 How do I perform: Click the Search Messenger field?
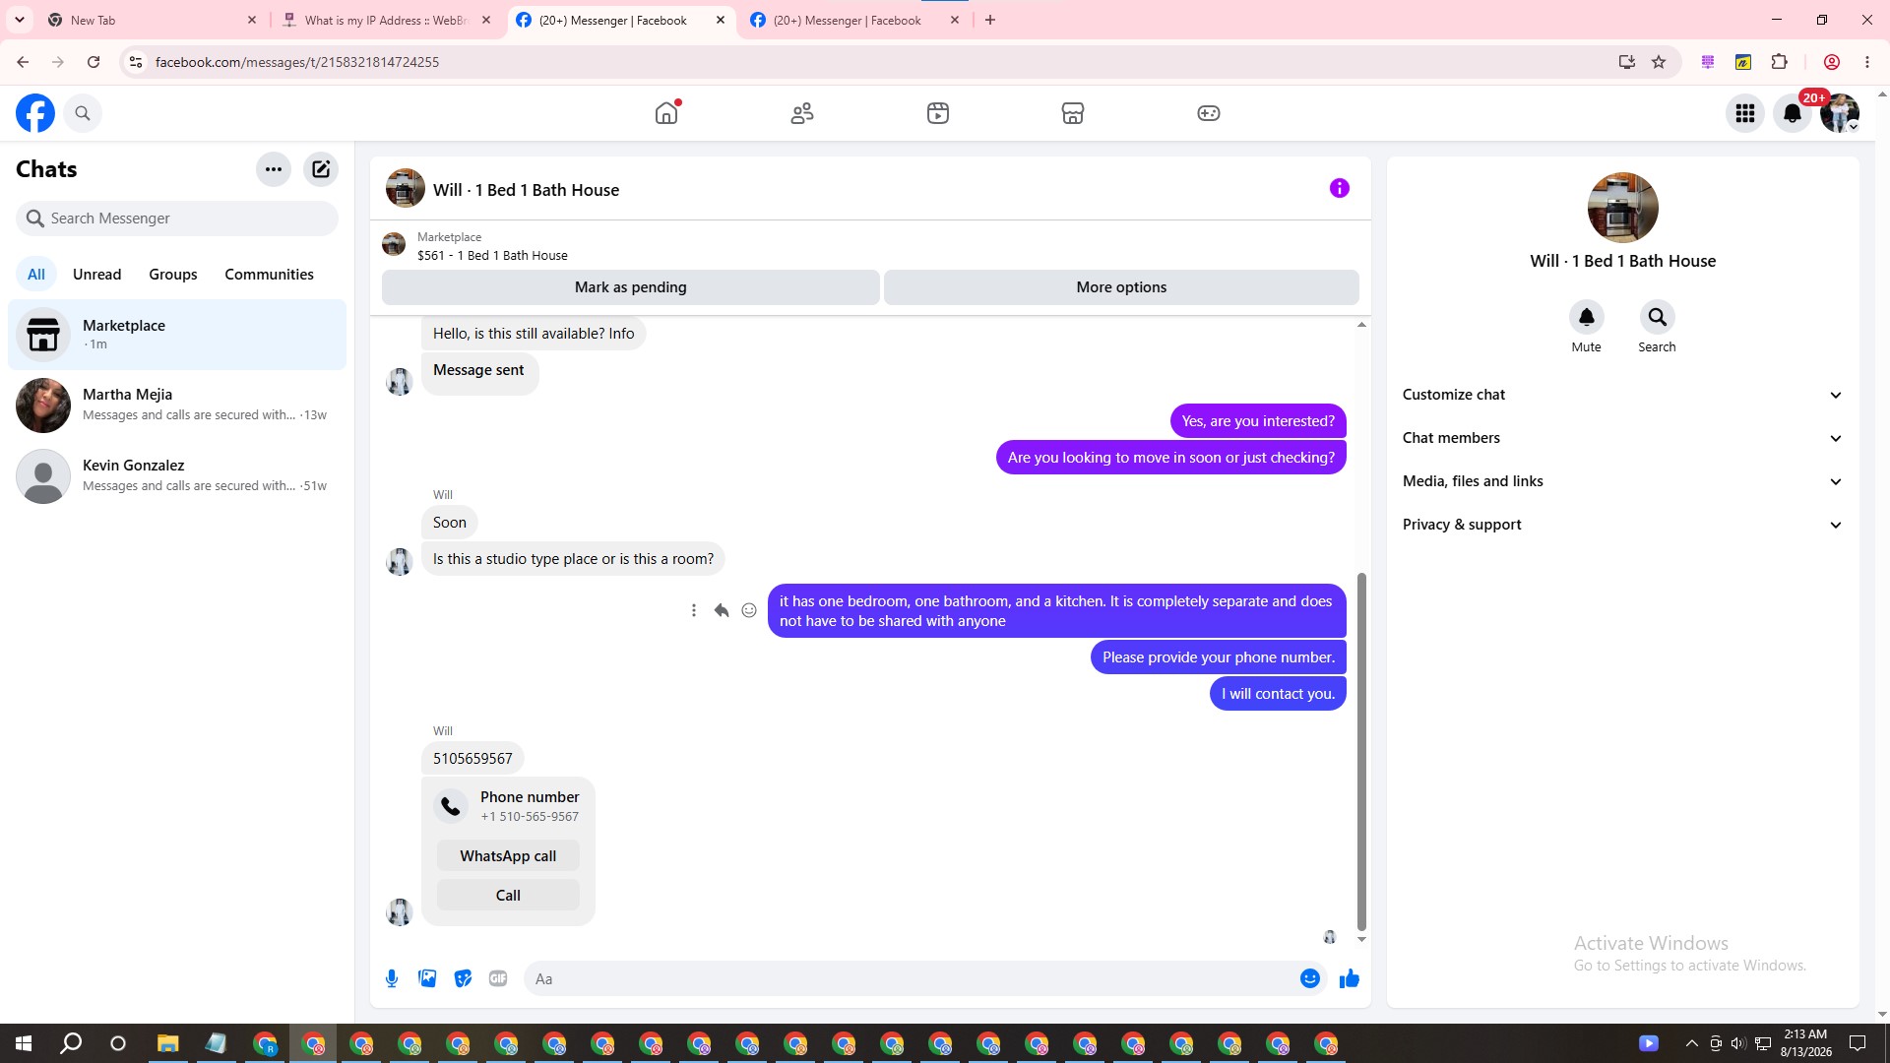pos(177,219)
